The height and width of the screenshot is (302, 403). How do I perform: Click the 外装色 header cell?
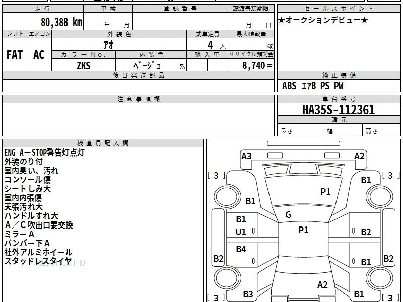pos(119,34)
